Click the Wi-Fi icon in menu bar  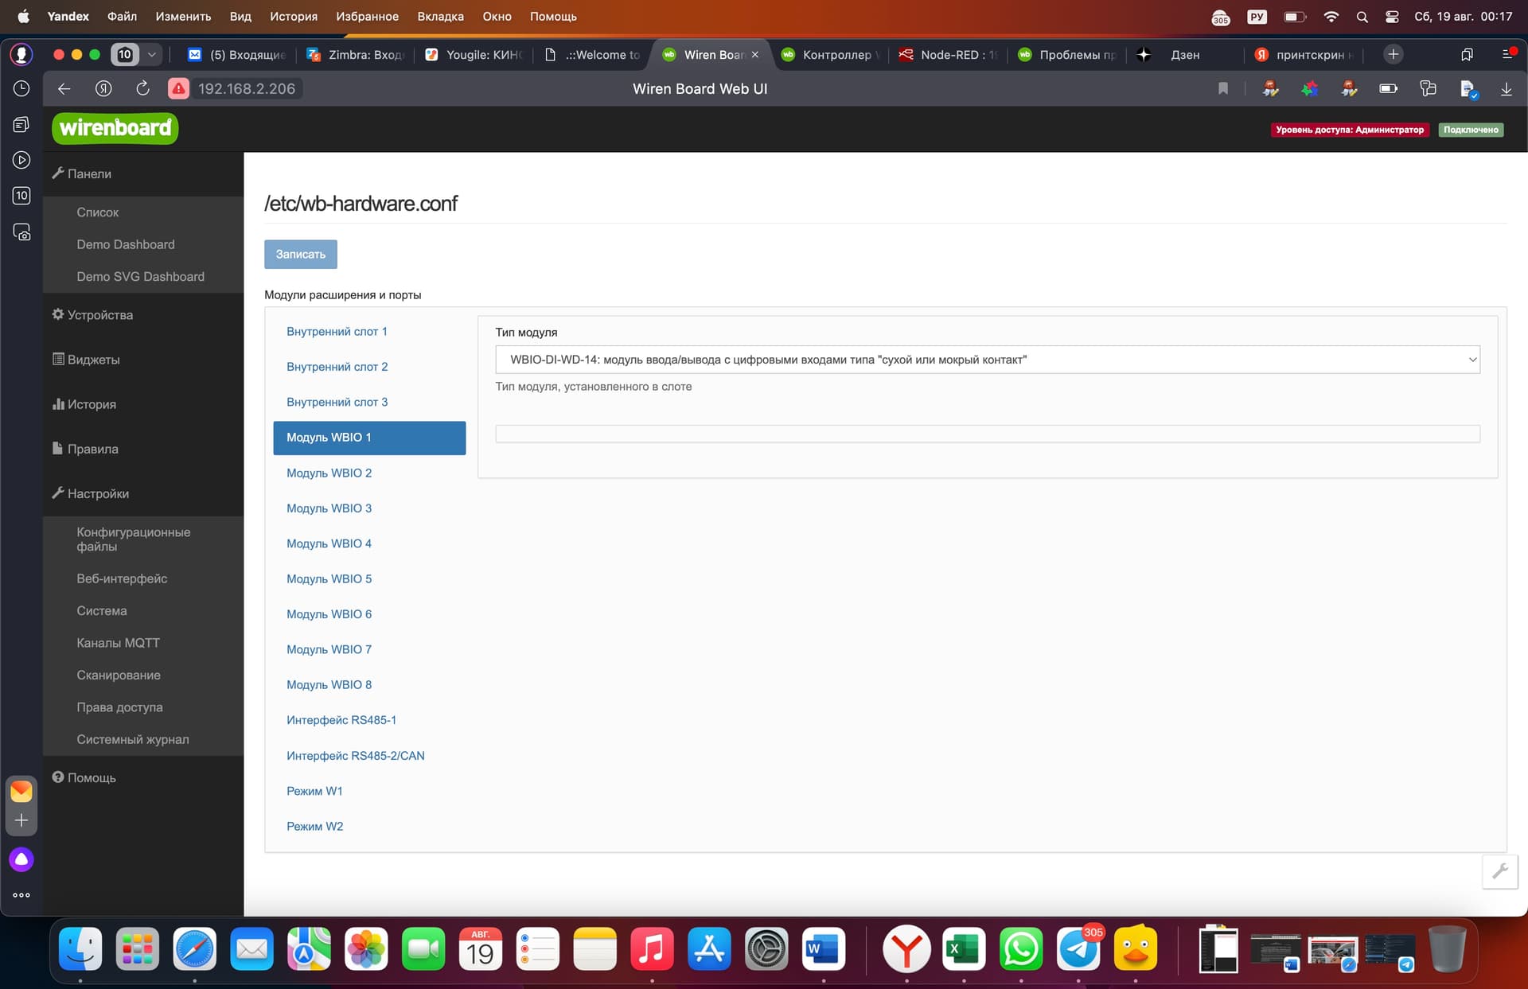tap(1331, 17)
